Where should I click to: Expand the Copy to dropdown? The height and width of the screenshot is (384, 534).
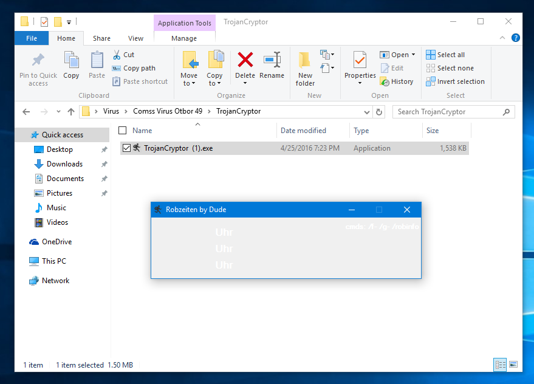(x=214, y=83)
